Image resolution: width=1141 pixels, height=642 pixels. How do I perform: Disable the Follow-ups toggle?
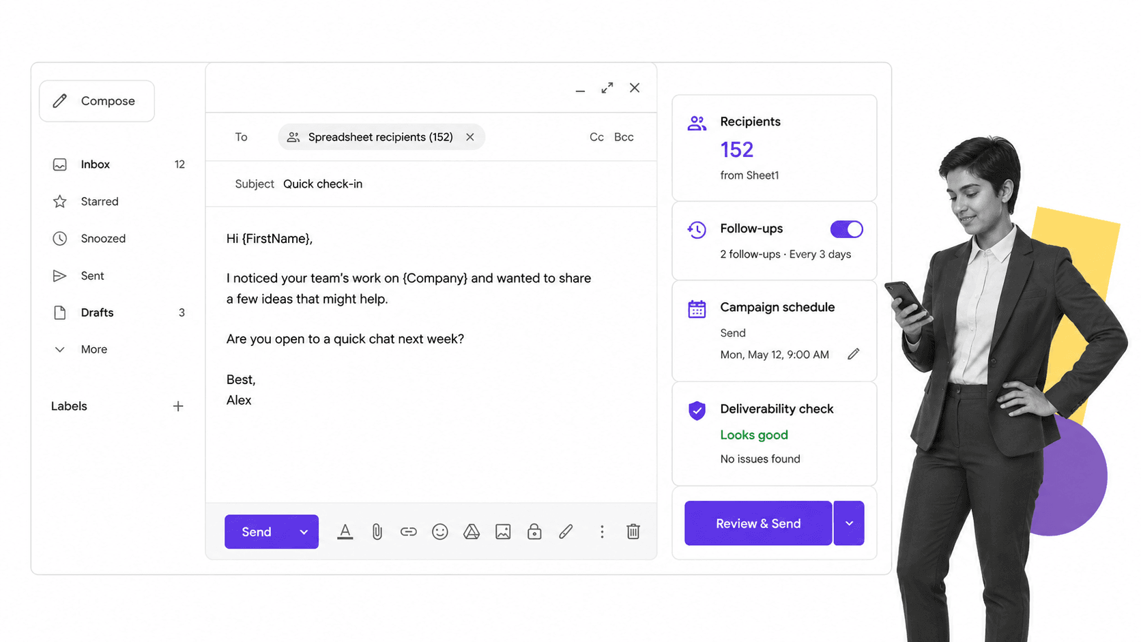pyautogui.click(x=847, y=229)
